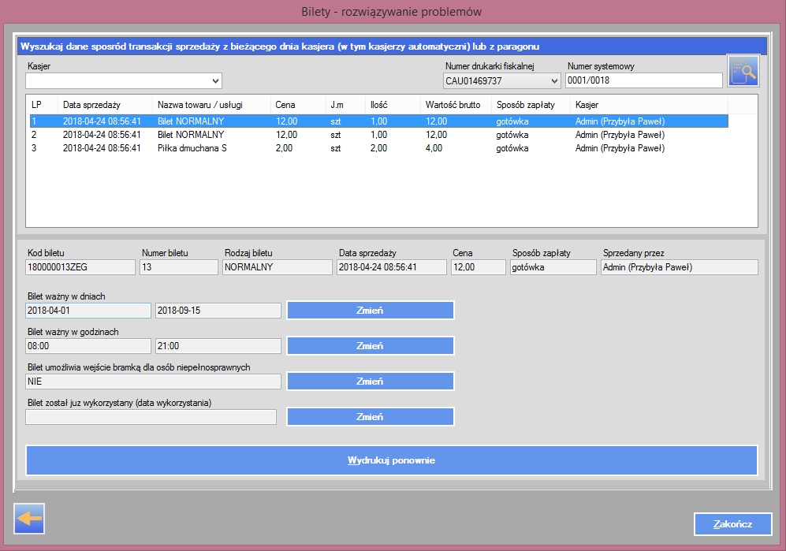786x551 pixels.
Task: Click the Ilość column header
Action: coord(393,105)
